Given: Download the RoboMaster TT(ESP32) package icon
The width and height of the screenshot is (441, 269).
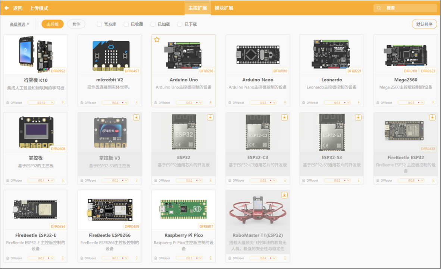Looking at the screenshot, I should click(284, 195).
